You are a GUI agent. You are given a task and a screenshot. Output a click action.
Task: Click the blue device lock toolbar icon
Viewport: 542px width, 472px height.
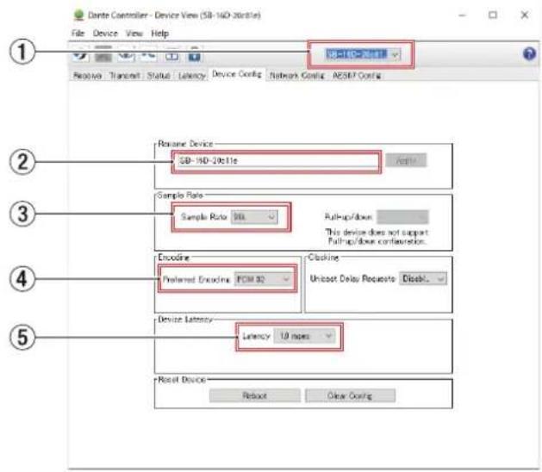tap(194, 54)
